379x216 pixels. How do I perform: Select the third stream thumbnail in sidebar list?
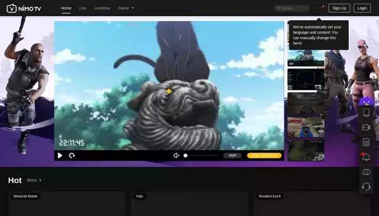(x=306, y=103)
